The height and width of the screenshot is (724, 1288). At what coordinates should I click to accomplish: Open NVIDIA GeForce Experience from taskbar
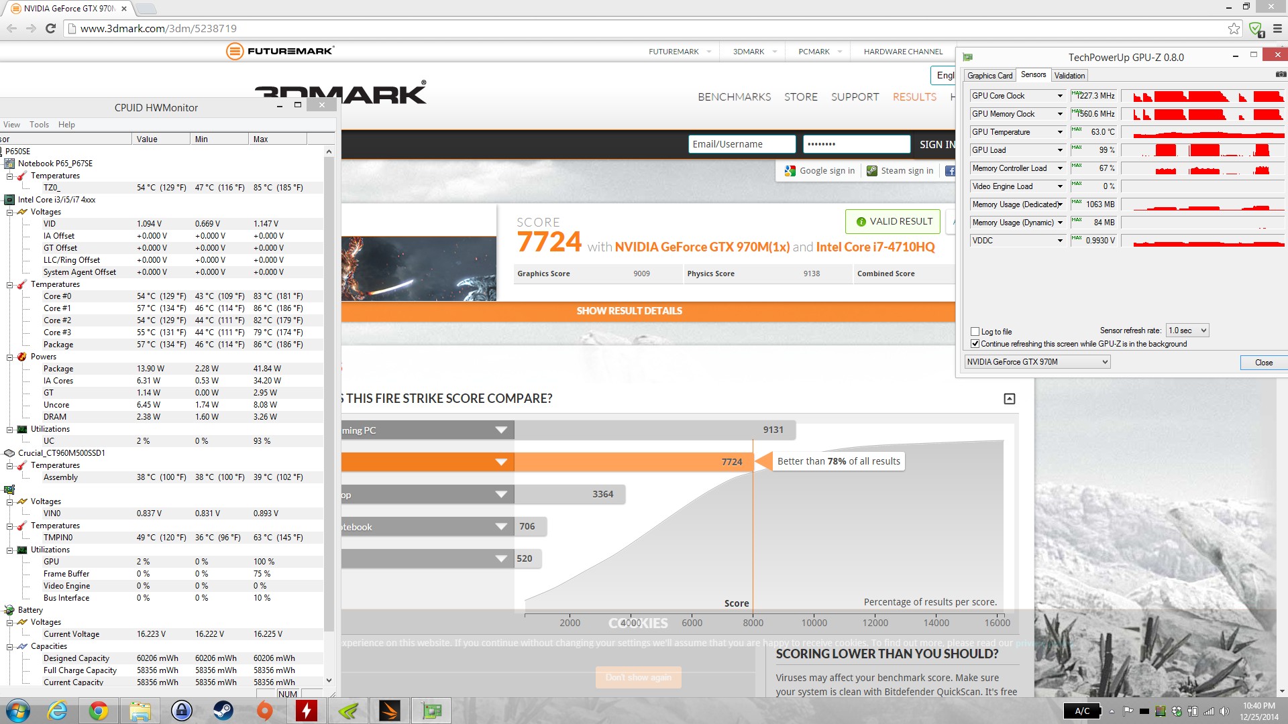click(348, 711)
